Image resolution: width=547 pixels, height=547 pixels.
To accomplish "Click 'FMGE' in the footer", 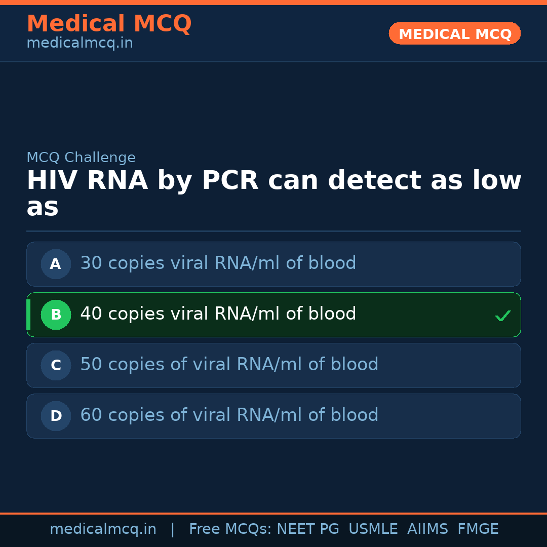I will [x=478, y=529].
